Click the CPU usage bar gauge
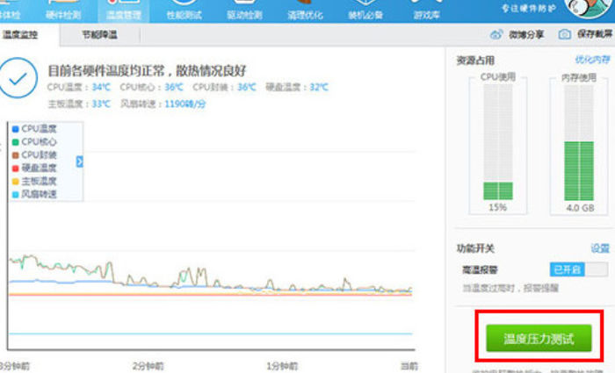Screen dimensions: 615x373 pyautogui.click(x=497, y=142)
